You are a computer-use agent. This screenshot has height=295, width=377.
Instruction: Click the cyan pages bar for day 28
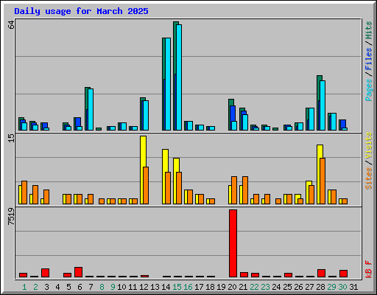click(x=323, y=105)
